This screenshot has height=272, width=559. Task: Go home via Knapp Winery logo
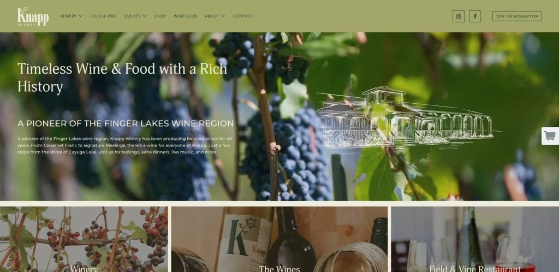point(33,16)
